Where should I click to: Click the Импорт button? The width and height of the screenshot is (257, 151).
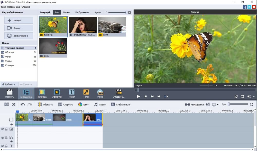(x=19, y=20)
